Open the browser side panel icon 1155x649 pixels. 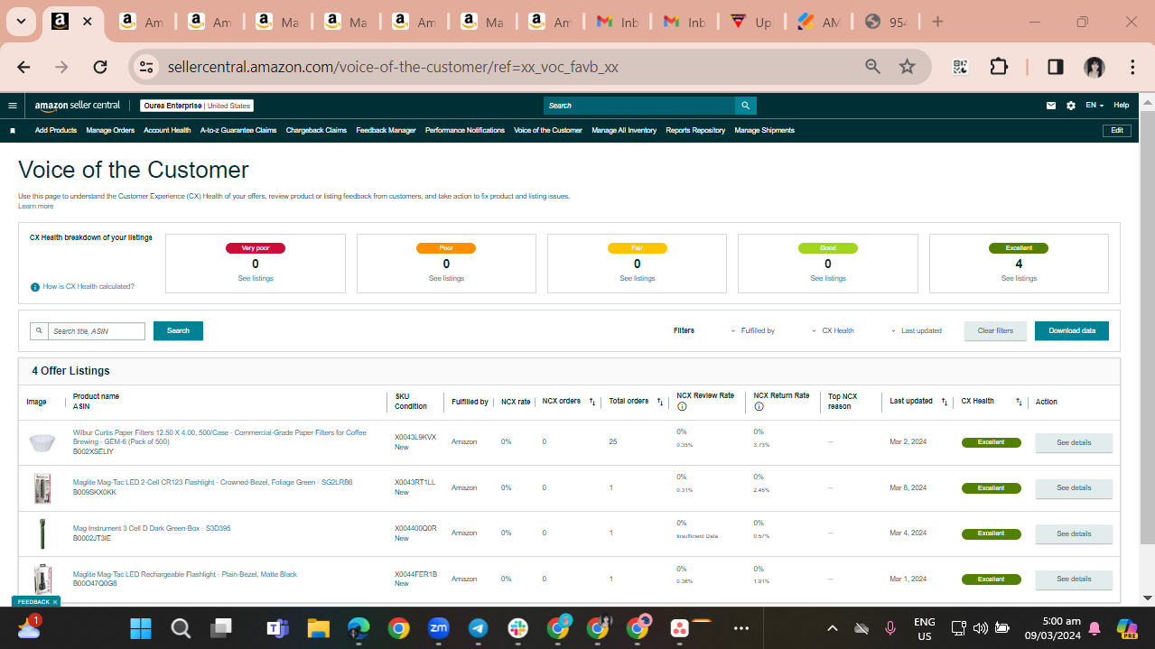coord(1055,67)
